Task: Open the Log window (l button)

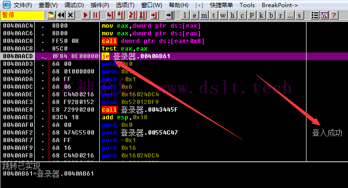Action: 185,15
